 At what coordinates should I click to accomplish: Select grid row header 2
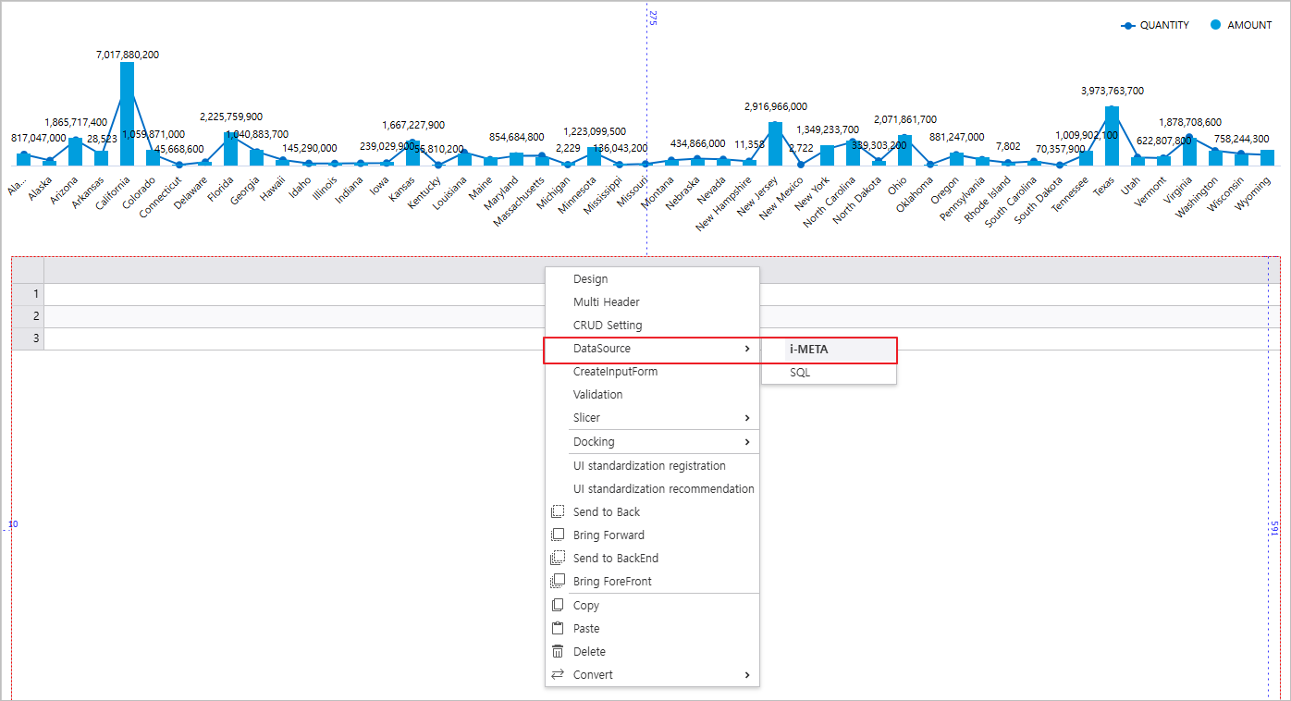(28, 316)
